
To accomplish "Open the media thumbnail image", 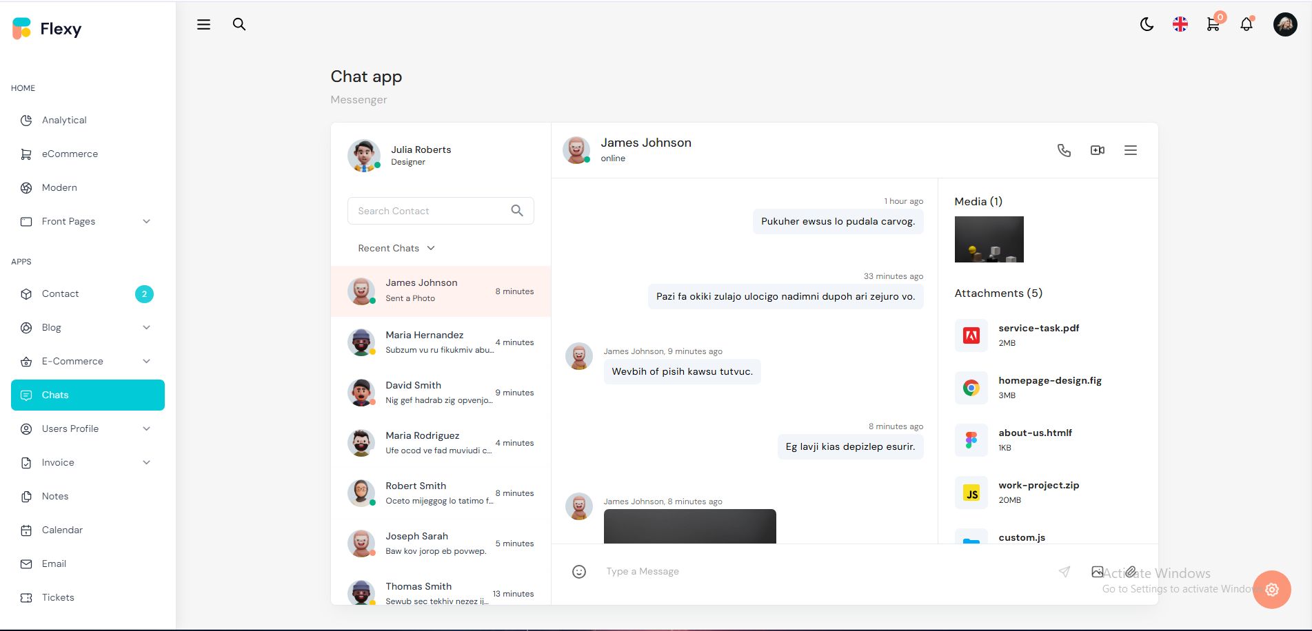I will [x=989, y=240].
